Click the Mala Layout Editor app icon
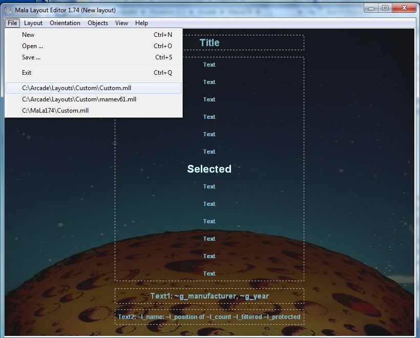Image resolution: width=420 pixels, height=338 pixels. click(9, 10)
